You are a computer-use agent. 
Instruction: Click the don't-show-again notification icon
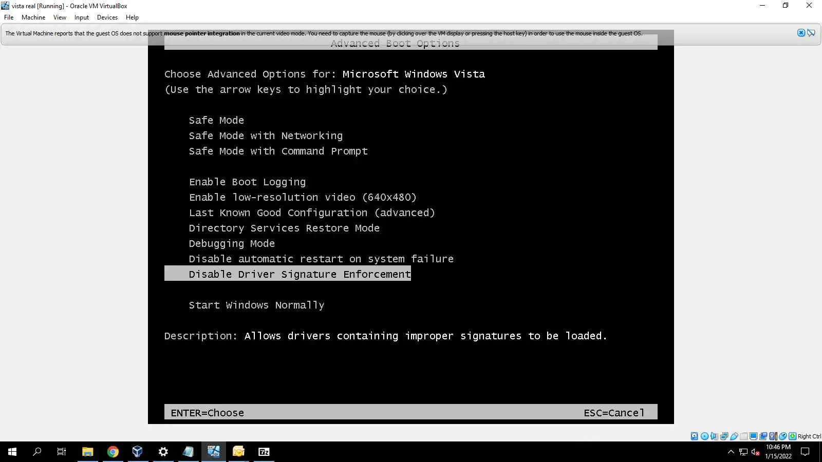coord(811,33)
